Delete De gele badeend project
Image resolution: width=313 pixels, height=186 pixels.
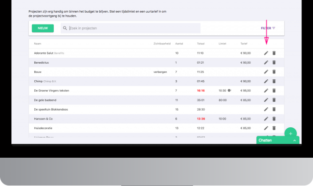274,100
